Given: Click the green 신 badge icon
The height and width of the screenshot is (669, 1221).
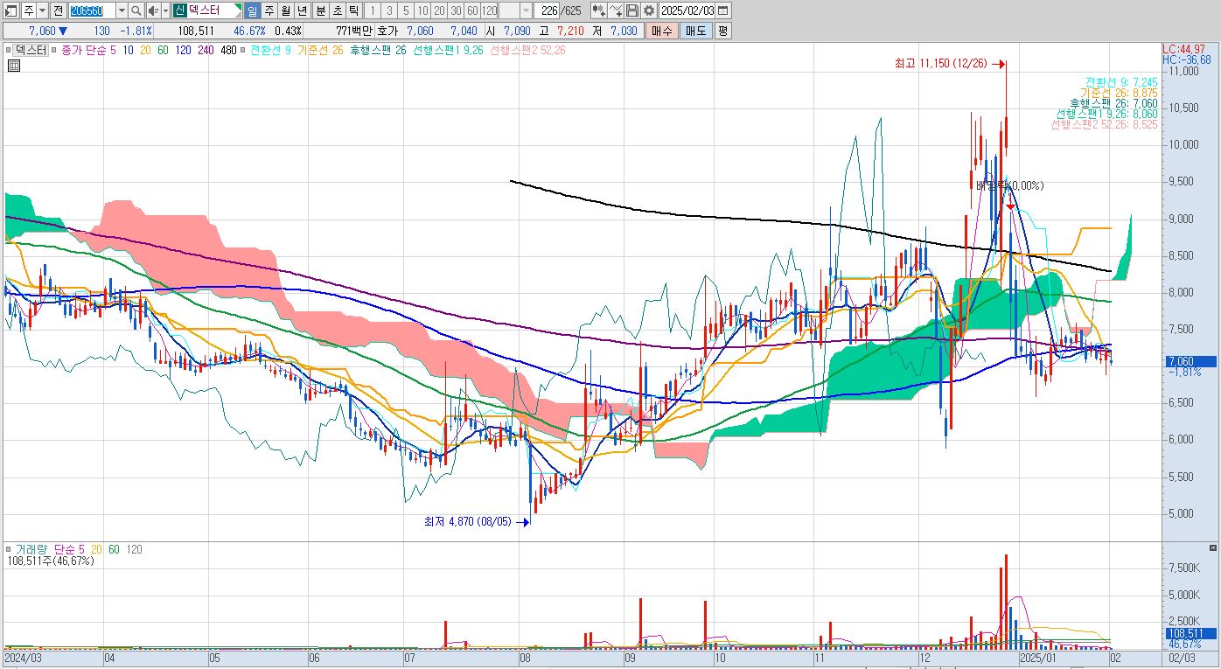Looking at the screenshot, I should click(x=178, y=10).
